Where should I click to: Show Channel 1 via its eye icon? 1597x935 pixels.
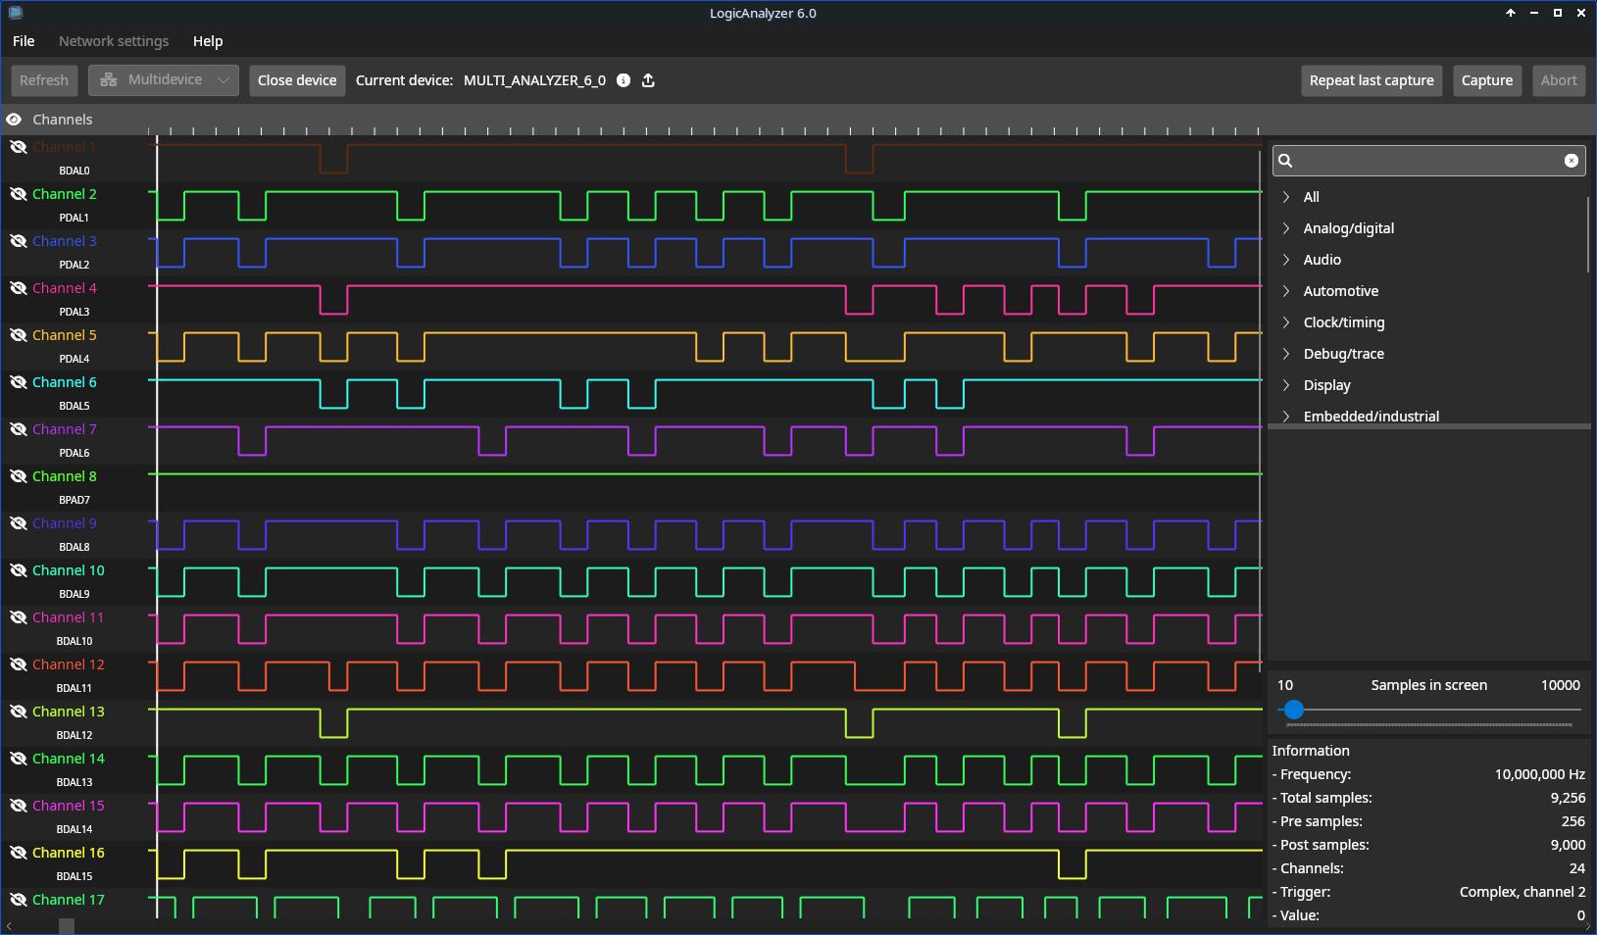pos(18,147)
